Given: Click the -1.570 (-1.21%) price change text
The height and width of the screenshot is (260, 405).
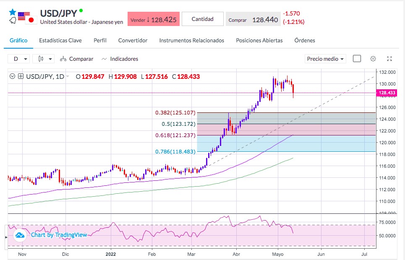Looking at the screenshot, I should pos(294,18).
